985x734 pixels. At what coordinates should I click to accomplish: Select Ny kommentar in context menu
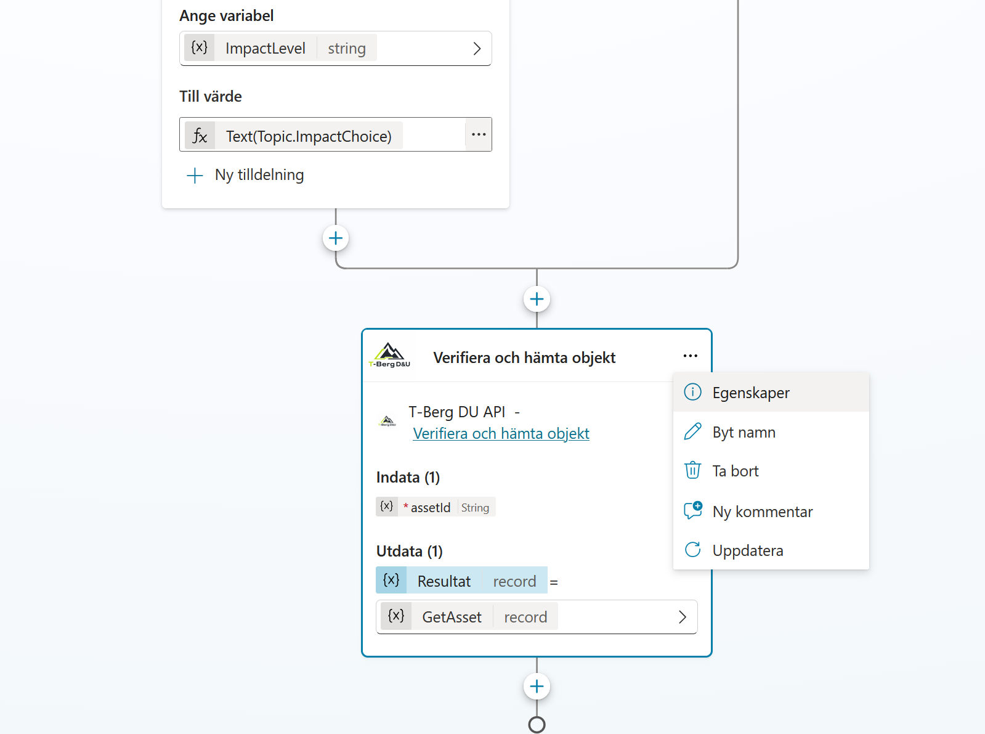(771, 511)
